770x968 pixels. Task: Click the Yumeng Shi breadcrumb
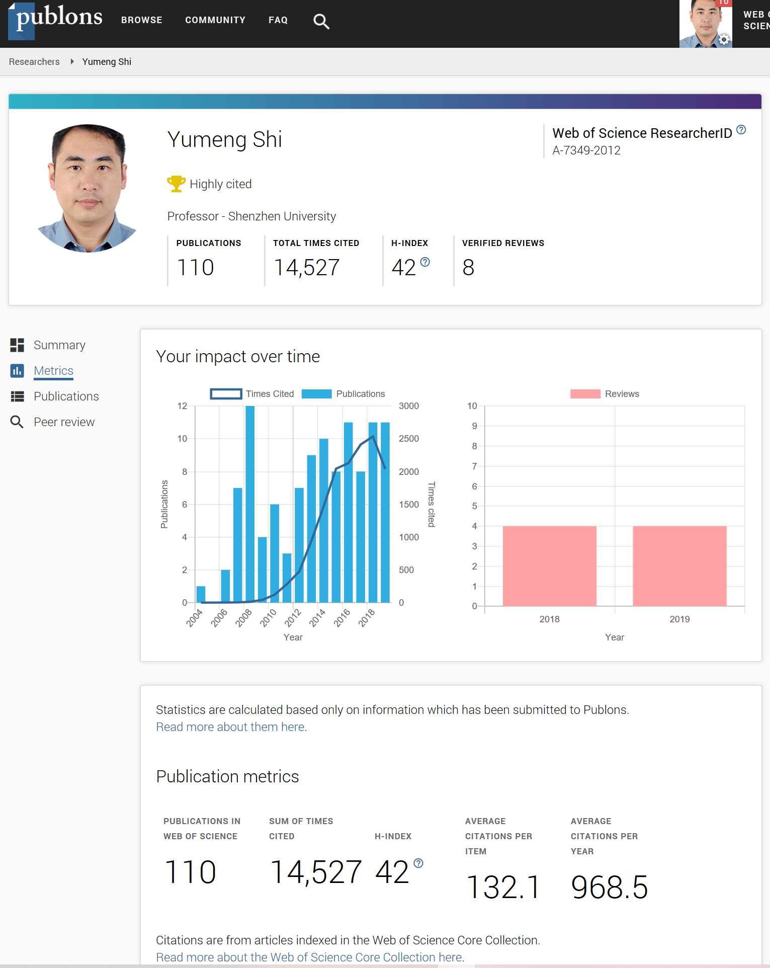point(107,61)
